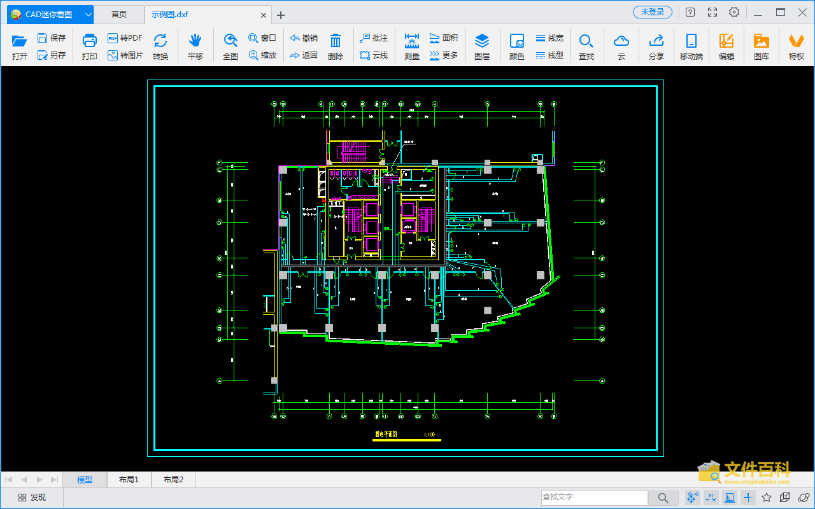Toggle fullscreen mode icon
This screenshot has height=509, width=815.
(x=712, y=12)
